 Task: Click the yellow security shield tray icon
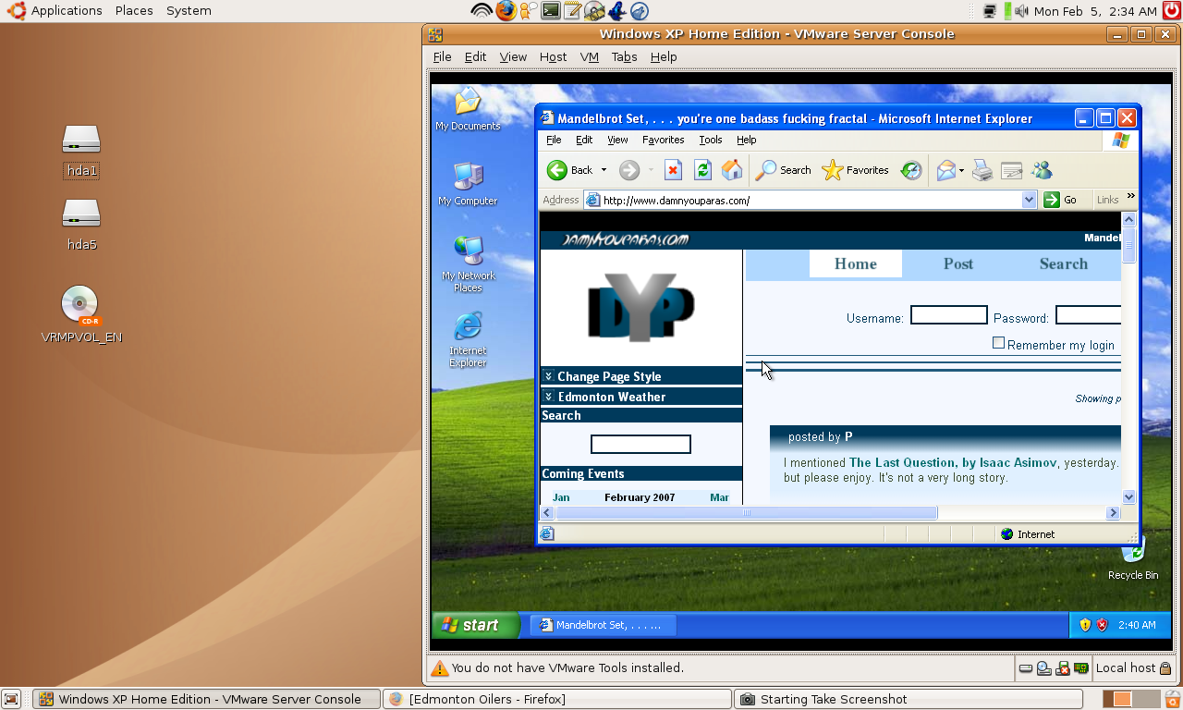tap(1085, 625)
